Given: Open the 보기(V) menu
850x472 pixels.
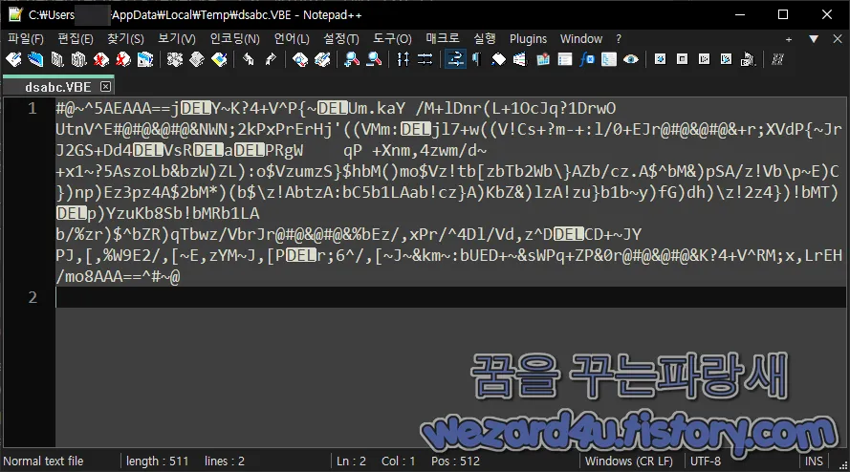Looking at the screenshot, I should [x=177, y=39].
